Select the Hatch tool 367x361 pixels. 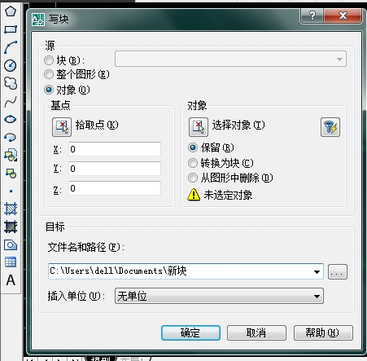11,209
